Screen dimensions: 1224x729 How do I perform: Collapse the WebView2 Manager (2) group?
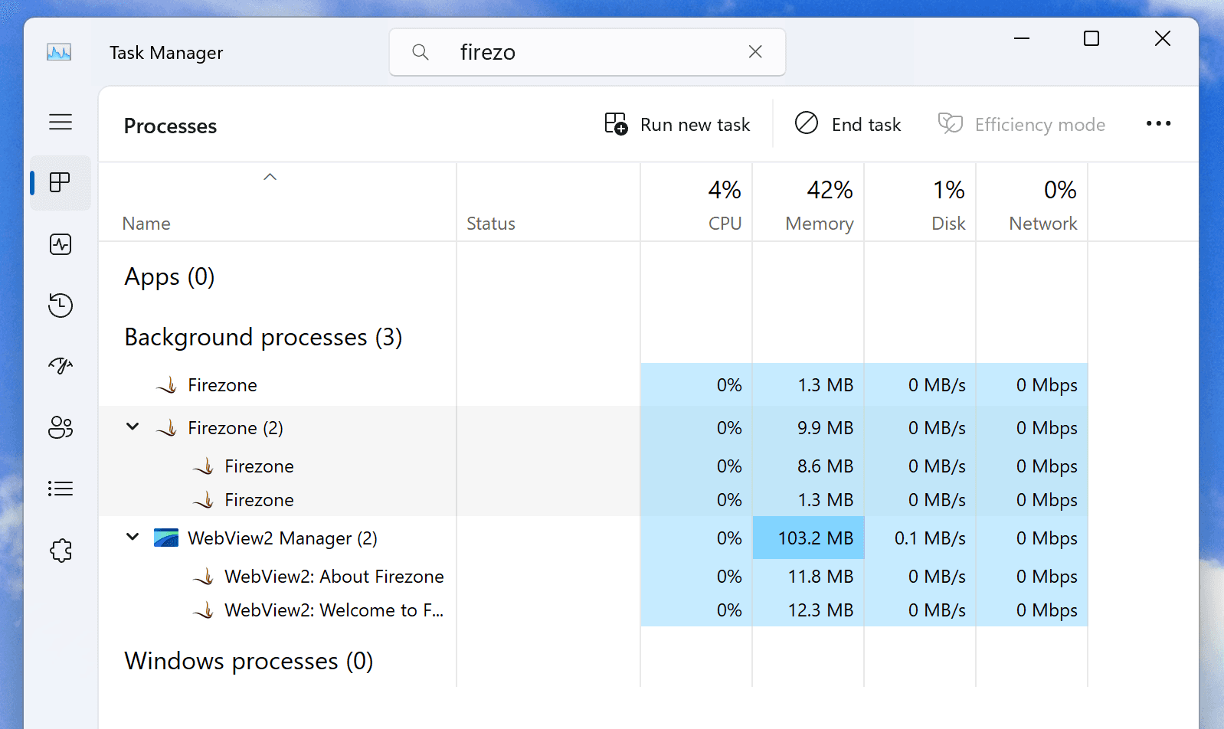tap(133, 538)
